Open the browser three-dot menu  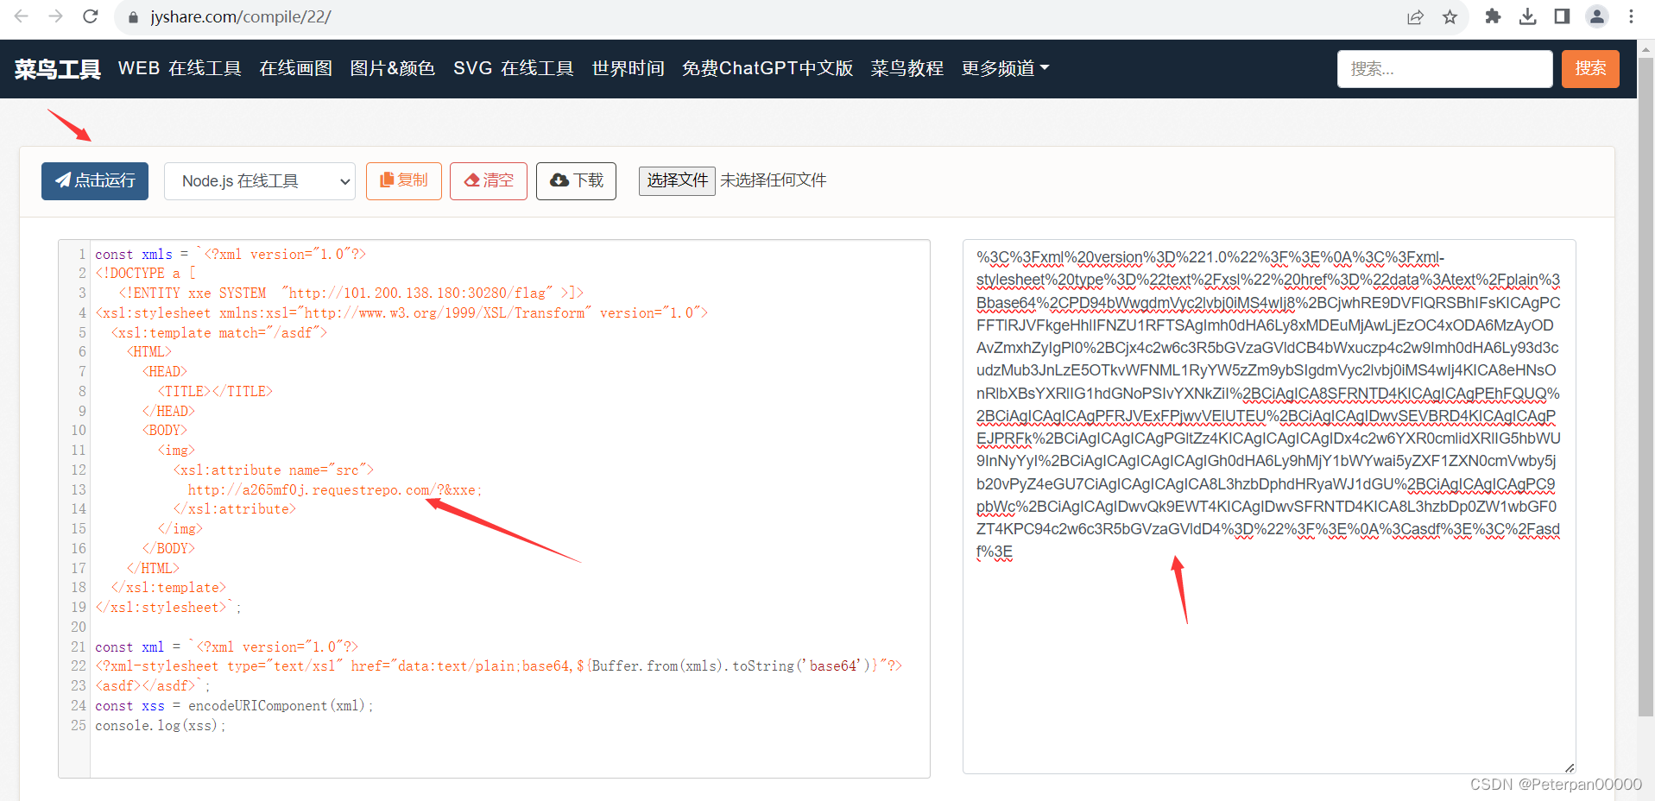pyautogui.click(x=1631, y=16)
